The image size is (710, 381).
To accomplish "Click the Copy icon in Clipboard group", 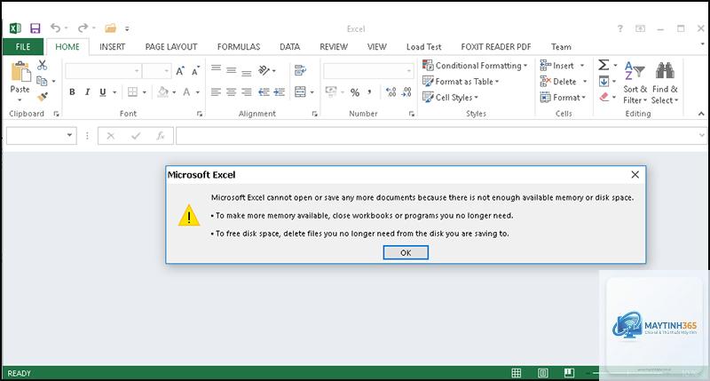I will pyautogui.click(x=42, y=81).
